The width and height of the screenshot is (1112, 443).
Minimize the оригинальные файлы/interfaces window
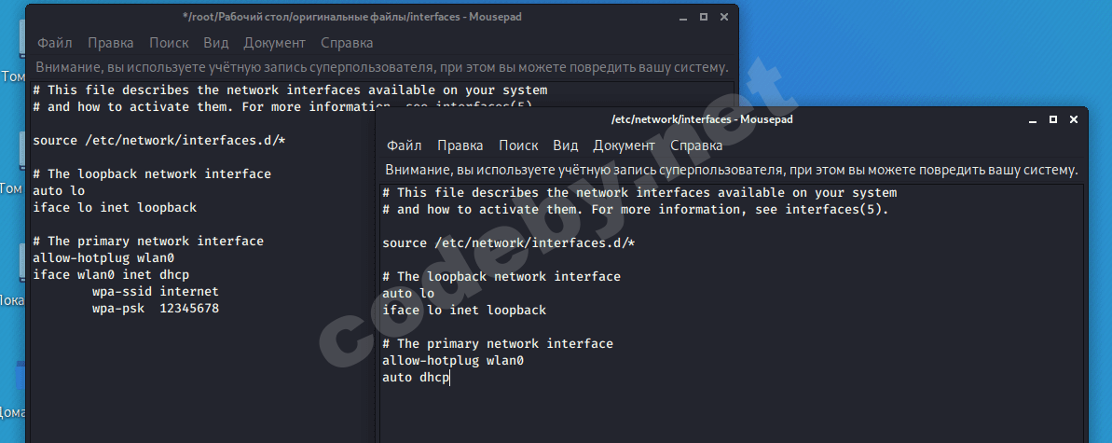point(684,17)
